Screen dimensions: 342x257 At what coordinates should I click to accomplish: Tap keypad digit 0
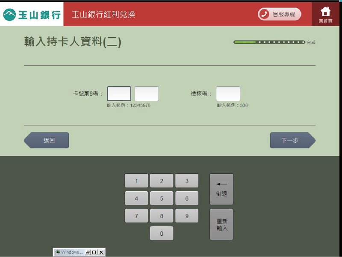162,233
